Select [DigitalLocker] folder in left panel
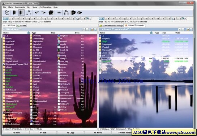This screenshot has width=197, height=136. 10,61
